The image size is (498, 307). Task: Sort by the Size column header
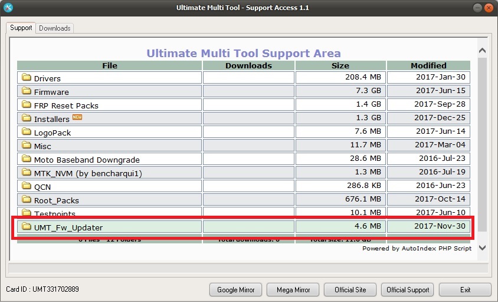[340, 65]
